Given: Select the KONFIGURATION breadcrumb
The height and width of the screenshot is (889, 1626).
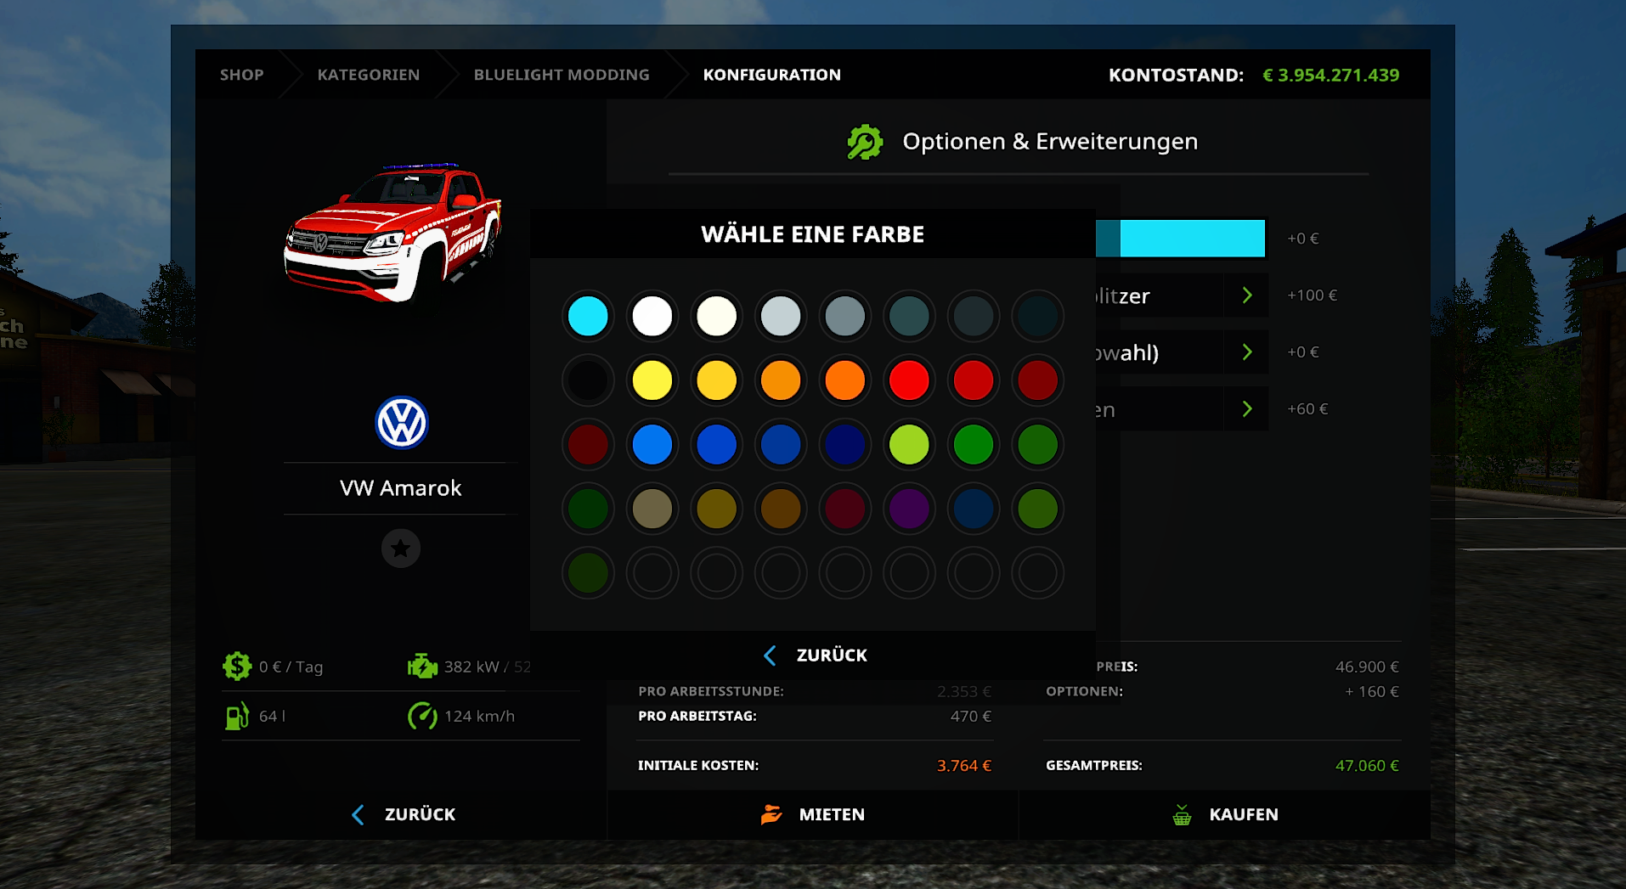Looking at the screenshot, I should pyautogui.click(x=772, y=75).
